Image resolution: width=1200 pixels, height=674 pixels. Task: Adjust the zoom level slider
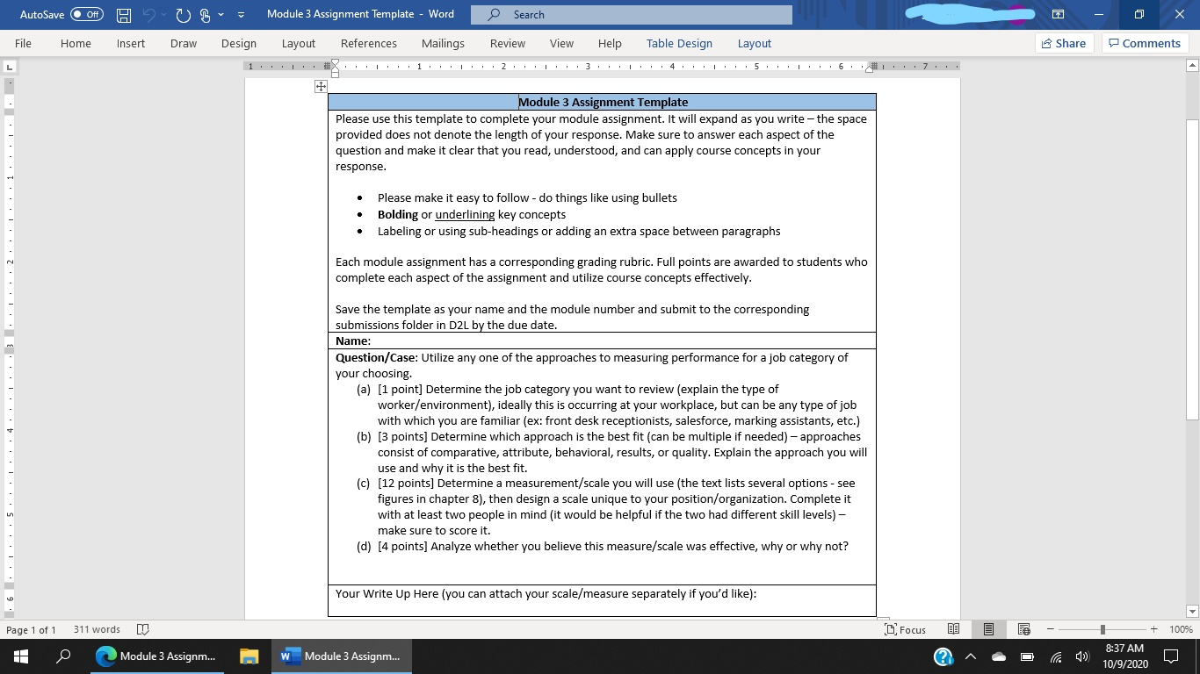pos(1102,629)
